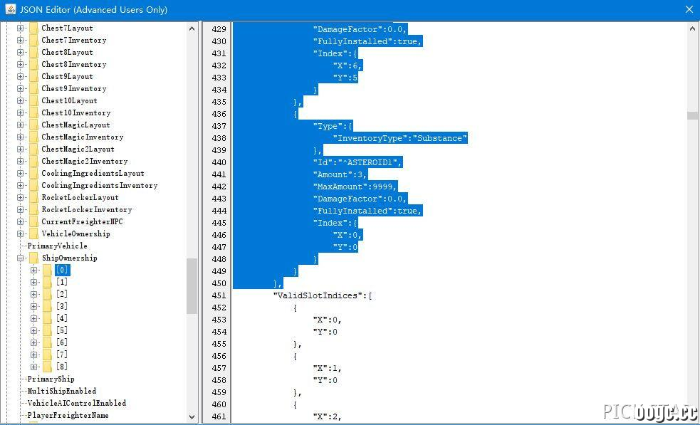Click the editor scrollbar down arrow
Screen dimensions: 700x425
click(692, 417)
